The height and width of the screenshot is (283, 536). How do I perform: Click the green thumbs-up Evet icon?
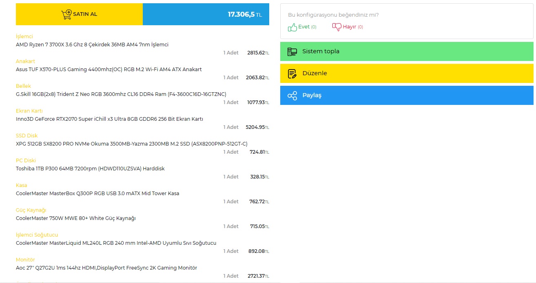(292, 27)
